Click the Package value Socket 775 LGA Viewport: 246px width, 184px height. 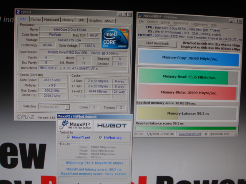(x=70, y=40)
